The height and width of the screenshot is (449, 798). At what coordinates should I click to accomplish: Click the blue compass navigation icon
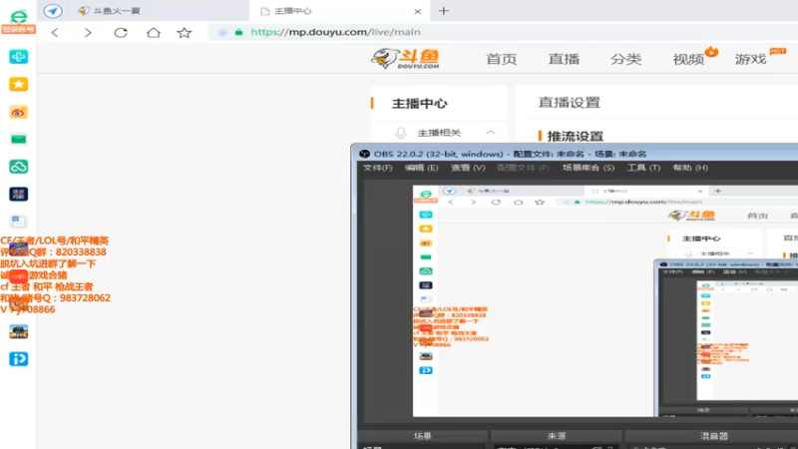click(x=53, y=11)
